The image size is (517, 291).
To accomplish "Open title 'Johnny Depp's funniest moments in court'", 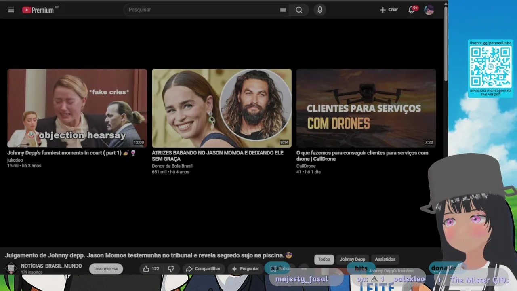I will pyautogui.click(x=71, y=153).
